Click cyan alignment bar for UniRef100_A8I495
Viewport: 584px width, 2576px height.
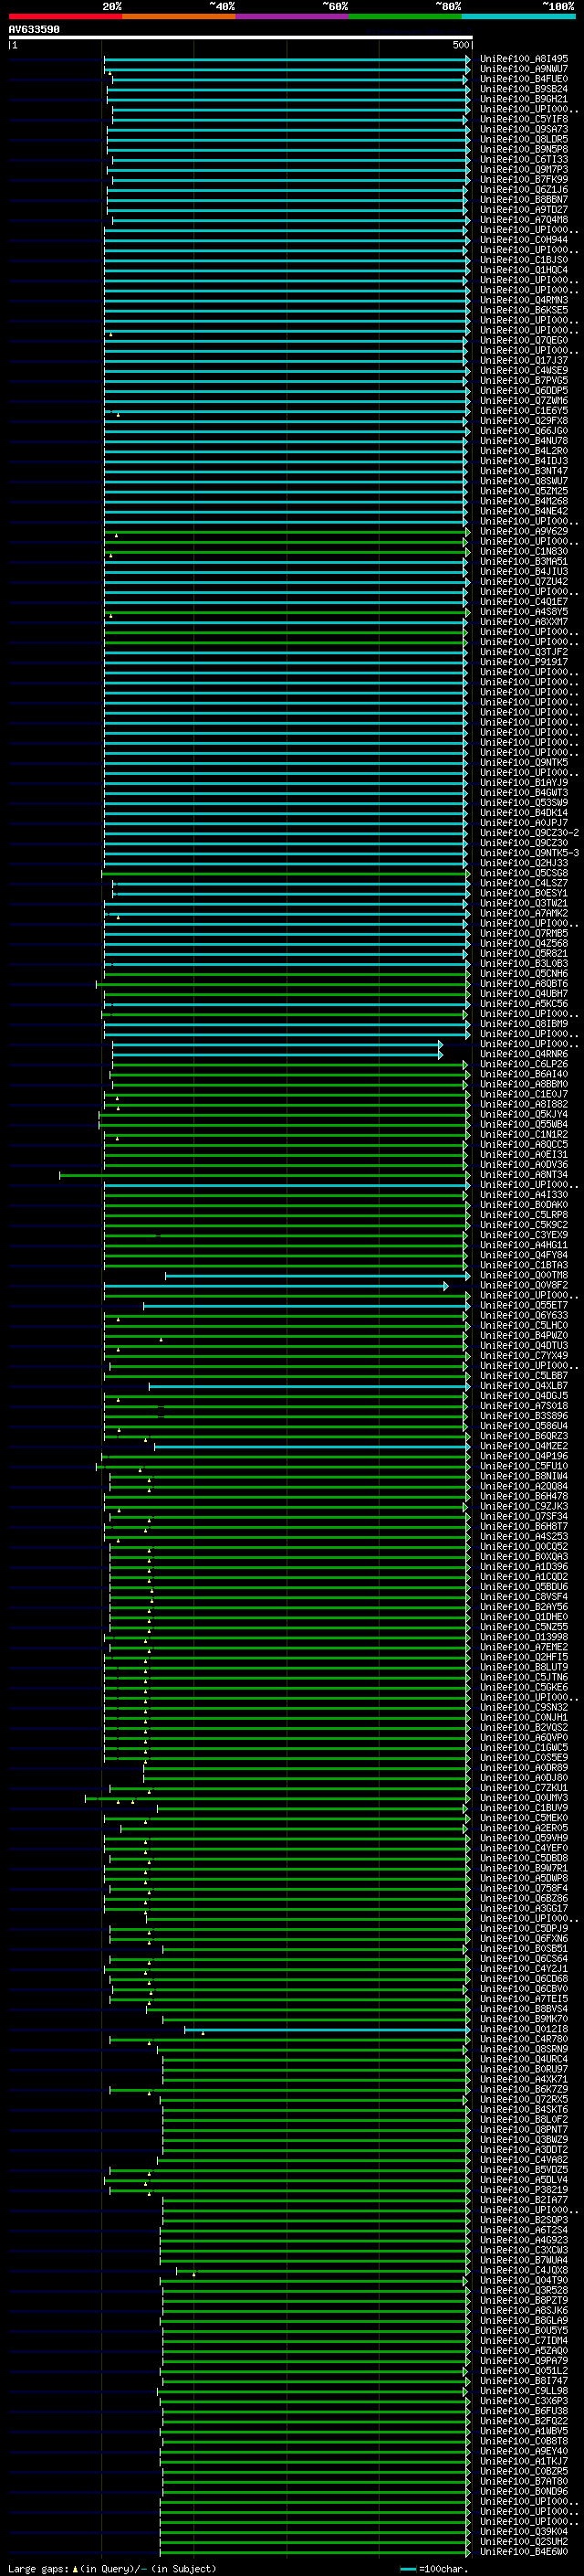pos(287,59)
